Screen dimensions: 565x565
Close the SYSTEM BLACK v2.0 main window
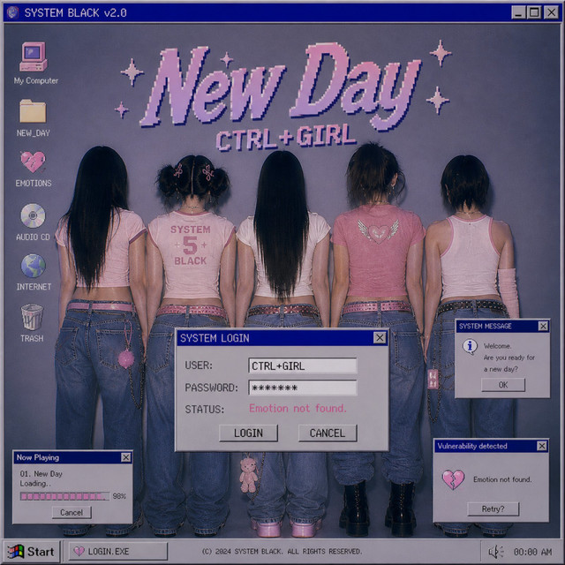[x=551, y=12]
